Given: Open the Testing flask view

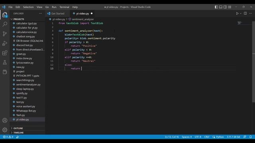Looking at the screenshot, I should pyautogui.click(x=5, y=62).
